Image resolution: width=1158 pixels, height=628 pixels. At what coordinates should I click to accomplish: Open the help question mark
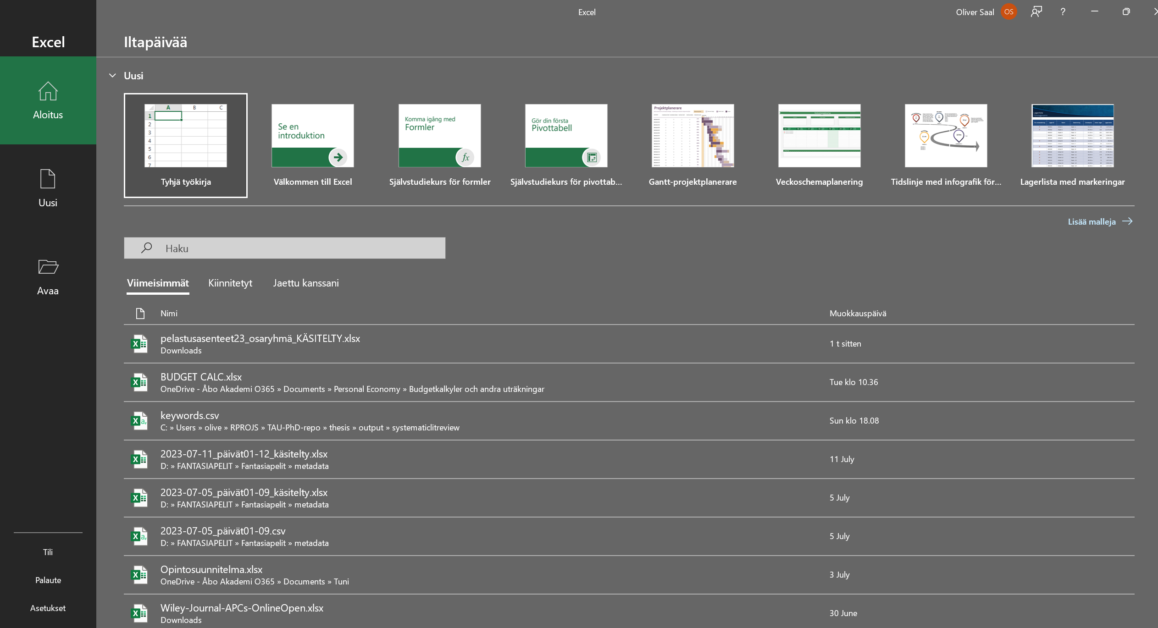pos(1063,12)
